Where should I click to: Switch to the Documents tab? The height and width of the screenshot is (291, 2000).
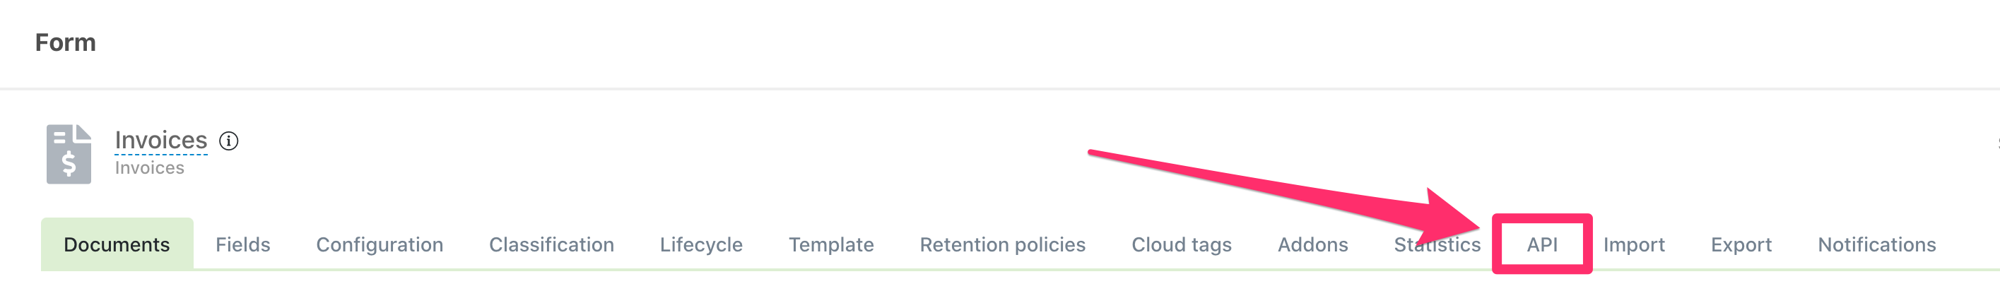[x=117, y=244]
